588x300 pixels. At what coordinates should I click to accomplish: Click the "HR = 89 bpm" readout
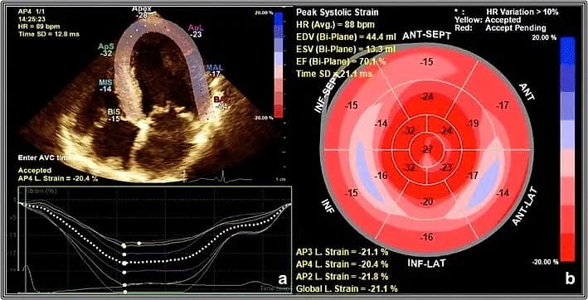(38, 27)
